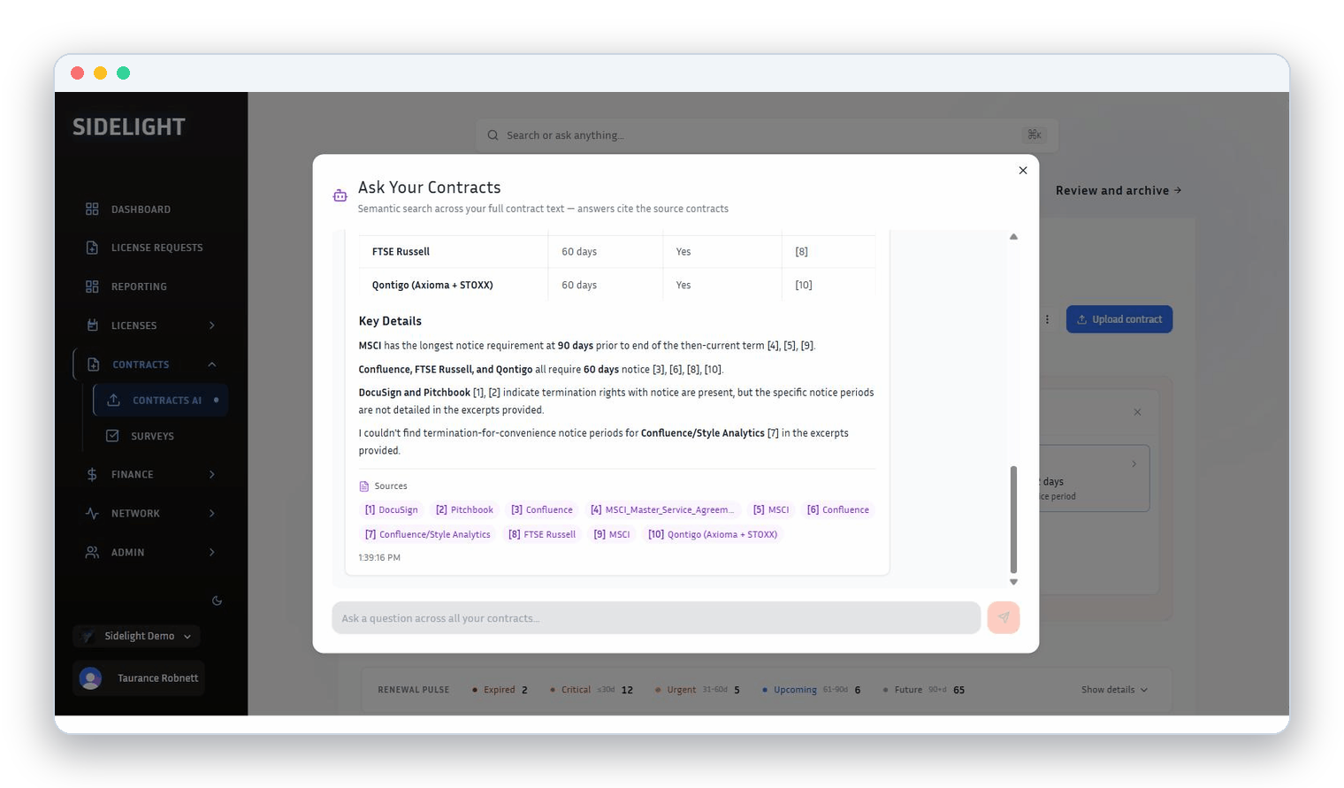
Task: Click the Sources document icon
Action: click(364, 486)
